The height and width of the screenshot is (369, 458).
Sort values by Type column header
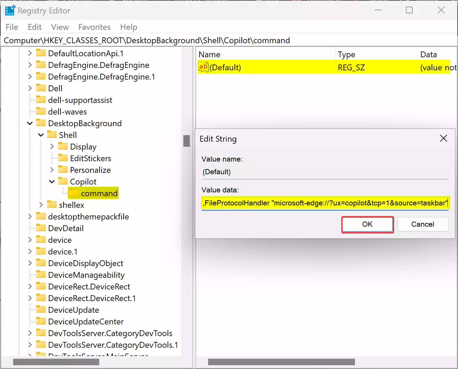click(376, 55)
